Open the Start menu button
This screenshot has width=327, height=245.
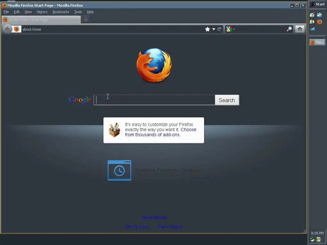pyautogui.click(x=317, y=4)
